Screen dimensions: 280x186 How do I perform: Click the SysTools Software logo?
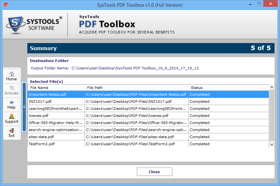(34, 25)
